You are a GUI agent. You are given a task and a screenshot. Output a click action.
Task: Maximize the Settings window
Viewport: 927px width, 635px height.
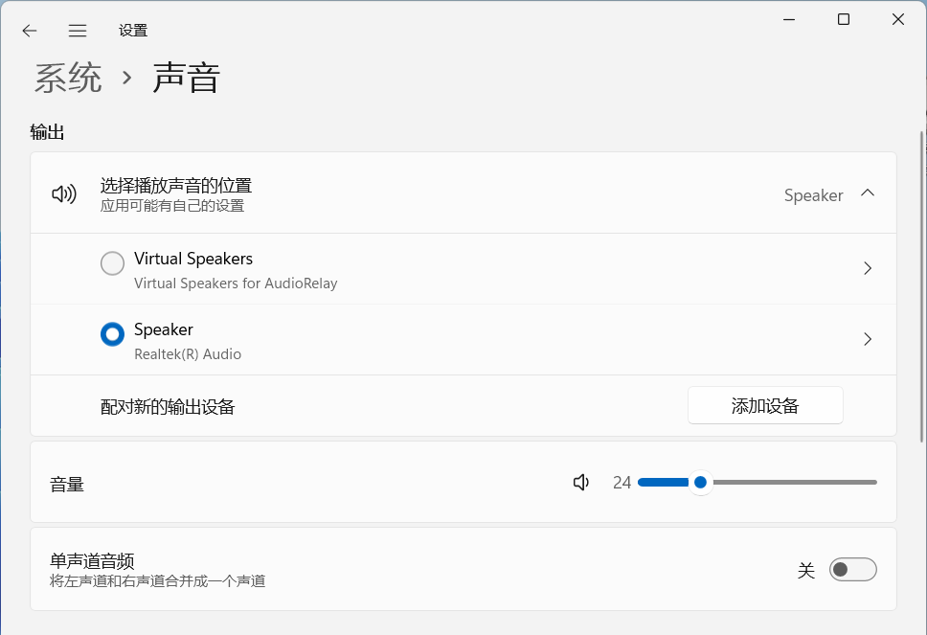tap(844, 19)
